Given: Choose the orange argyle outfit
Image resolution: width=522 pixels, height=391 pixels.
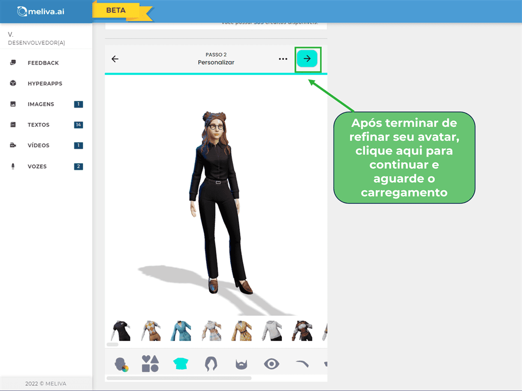Looking at the screenshot, I should coord(151,331).
